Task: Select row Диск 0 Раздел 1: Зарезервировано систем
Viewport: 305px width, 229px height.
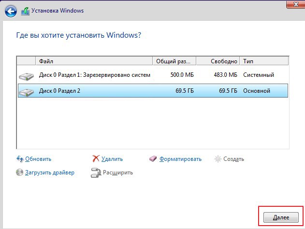Action: click(x=153, y=75)
